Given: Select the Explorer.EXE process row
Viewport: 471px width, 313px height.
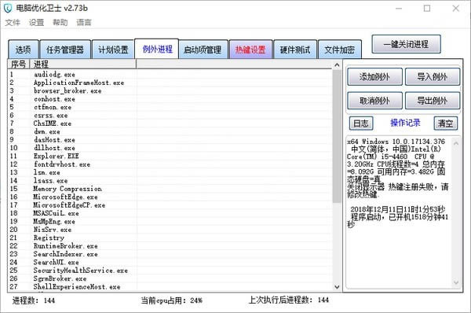Looking at the screenshot, I should 170,156.
